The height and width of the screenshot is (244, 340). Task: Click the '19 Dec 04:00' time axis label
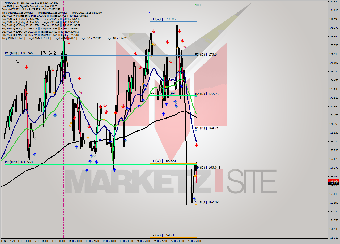(127, 241)
